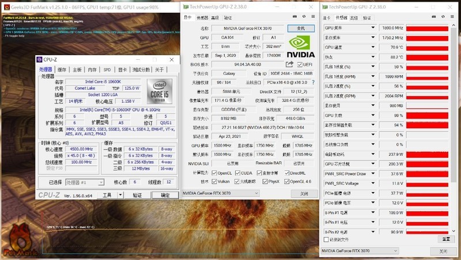Click the 确定 OK button in CPU-Z
The height and width of the screenshot is (260, 461).
point(165,195)
